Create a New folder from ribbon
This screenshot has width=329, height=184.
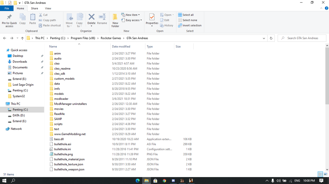pos(115,20)
